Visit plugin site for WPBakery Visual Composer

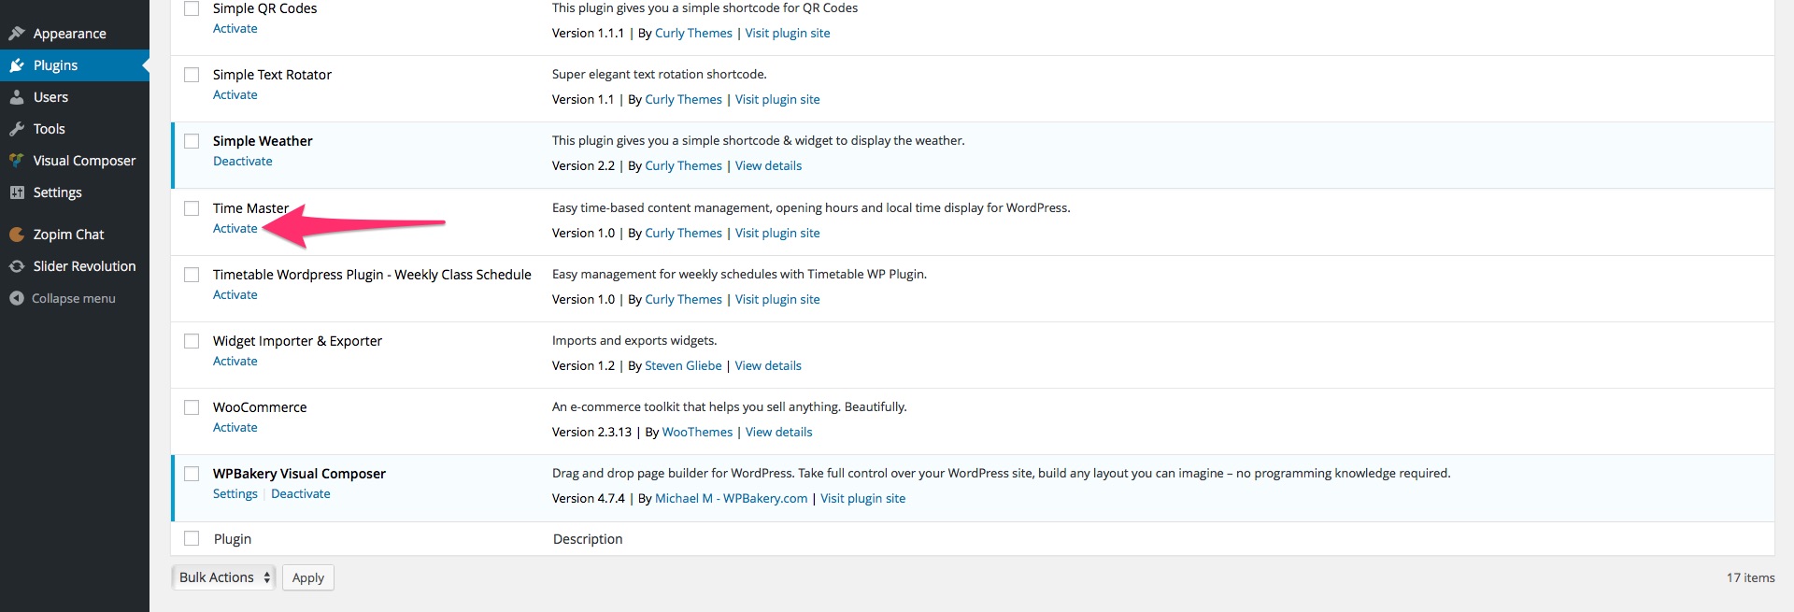pyautogui.click(x=863, y=499)
